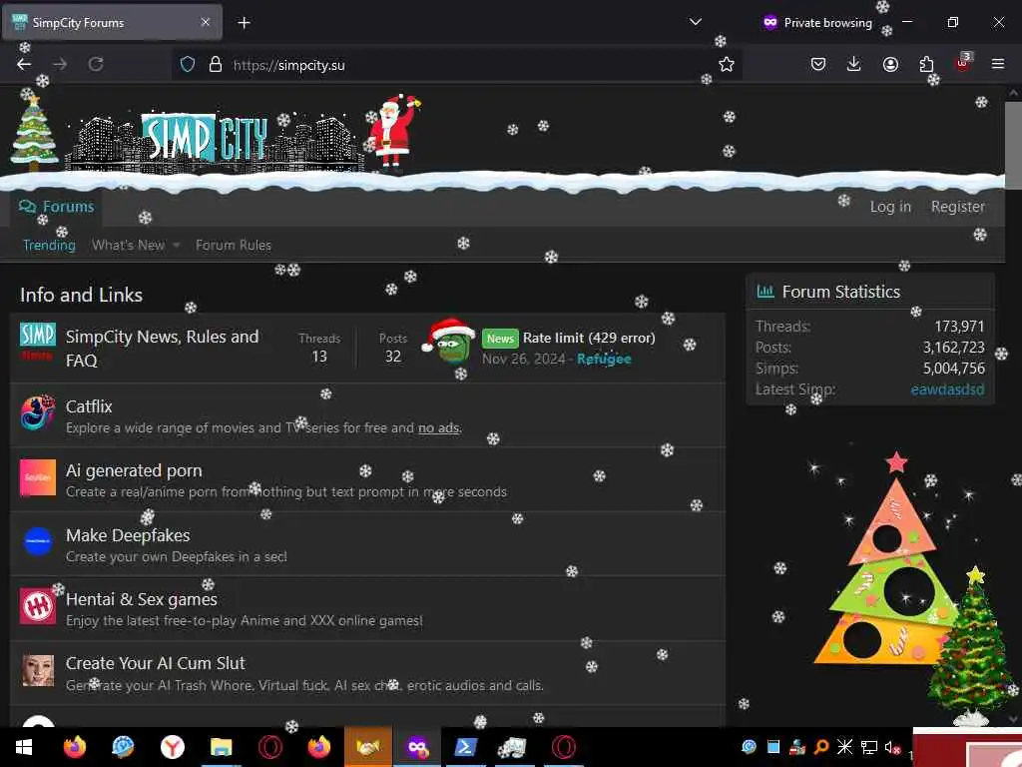
Task: Click the Catflix round icon
Action: click(x=38, y=412)
